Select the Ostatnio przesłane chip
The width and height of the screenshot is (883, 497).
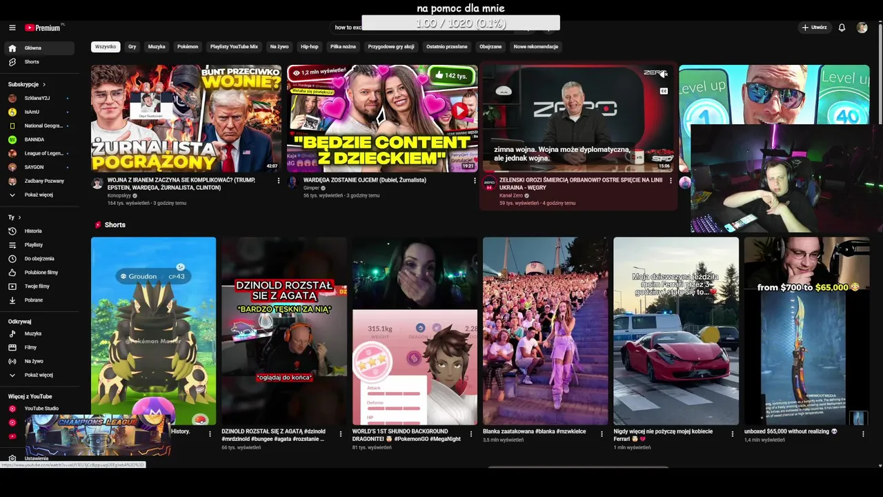447,47
